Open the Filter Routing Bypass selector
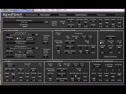The width and height of the screenshot is (126, 94). pos(10,66)
